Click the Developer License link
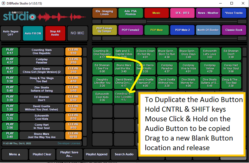This screenshot has height=163, width=249. click(x=69, y=143)
